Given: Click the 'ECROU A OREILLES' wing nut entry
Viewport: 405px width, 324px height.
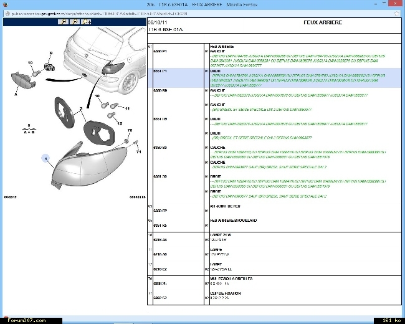Looking at the screenshot, I should (231, 279).
